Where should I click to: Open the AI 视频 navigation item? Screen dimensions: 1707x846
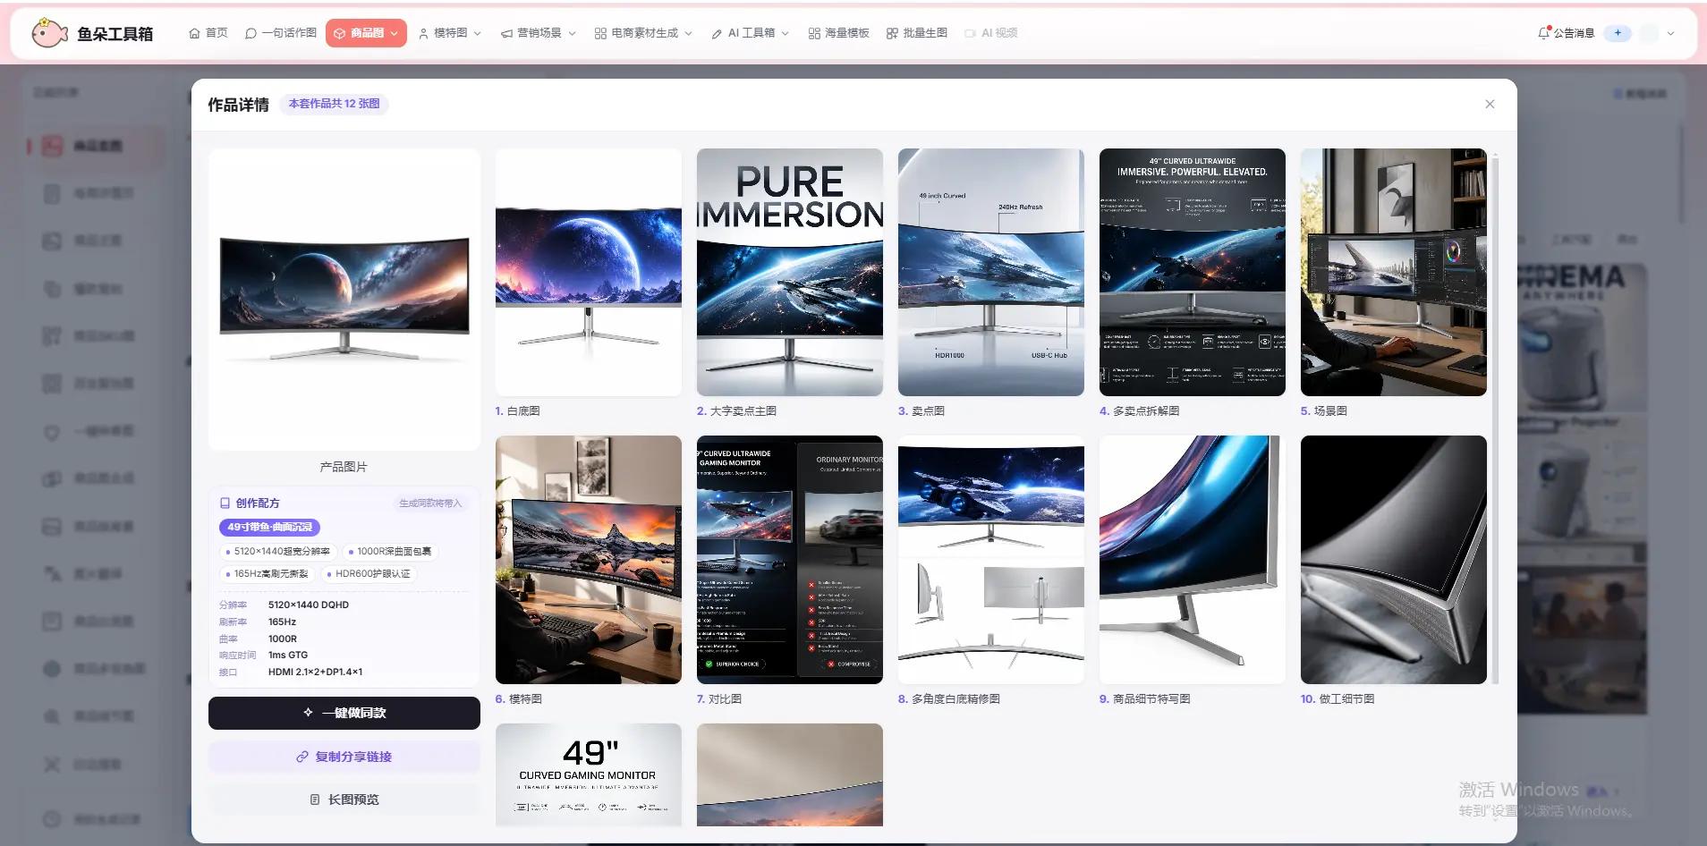click(x=990, y=33)
